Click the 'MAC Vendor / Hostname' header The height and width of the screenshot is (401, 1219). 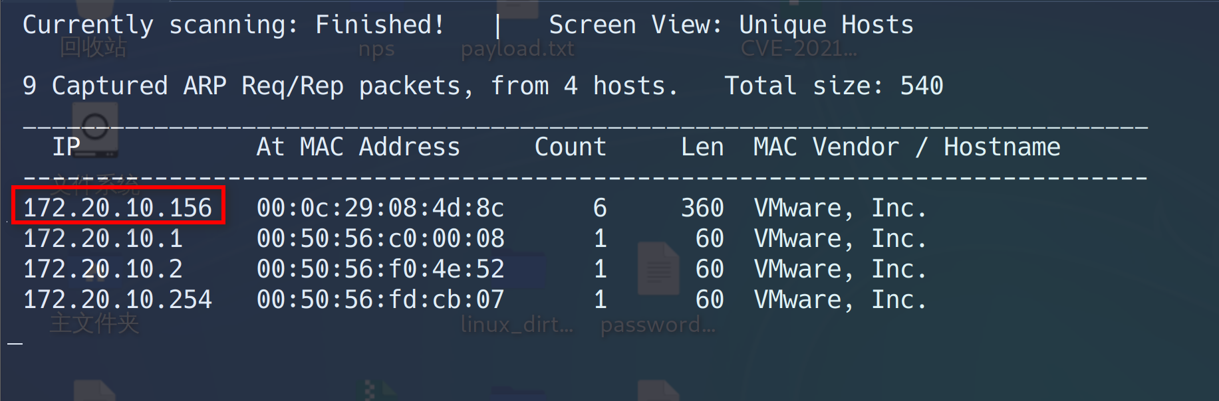[x=906, y=147]
